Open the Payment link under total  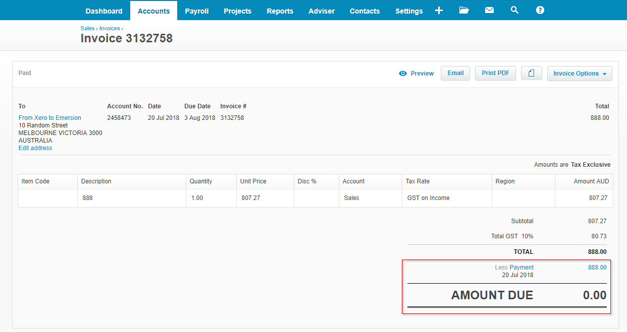pos(521,268)
